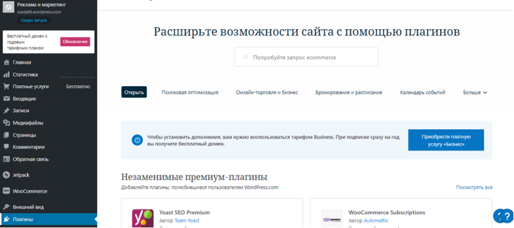Click the blue info icon in the Business notice
The height and width of the screenshot is (228, 514).
[137, 140]
